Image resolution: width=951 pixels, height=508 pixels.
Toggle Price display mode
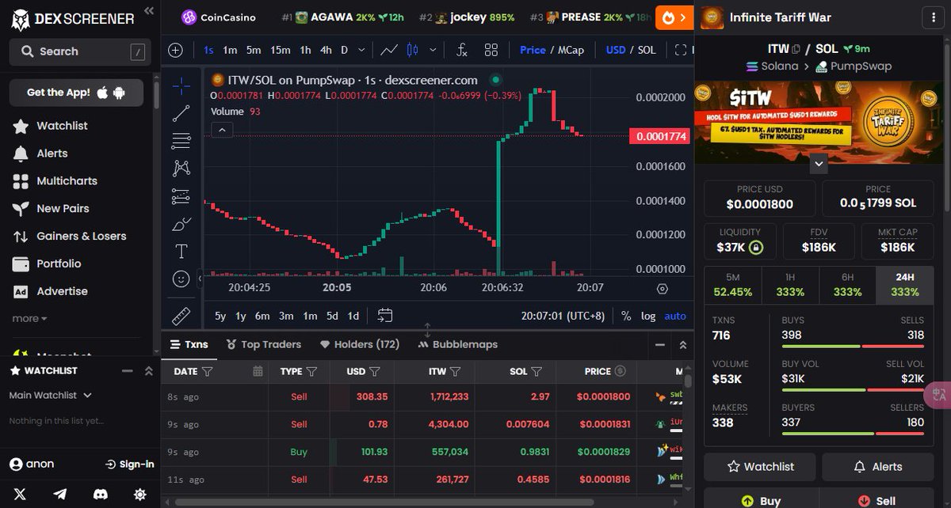533,50
